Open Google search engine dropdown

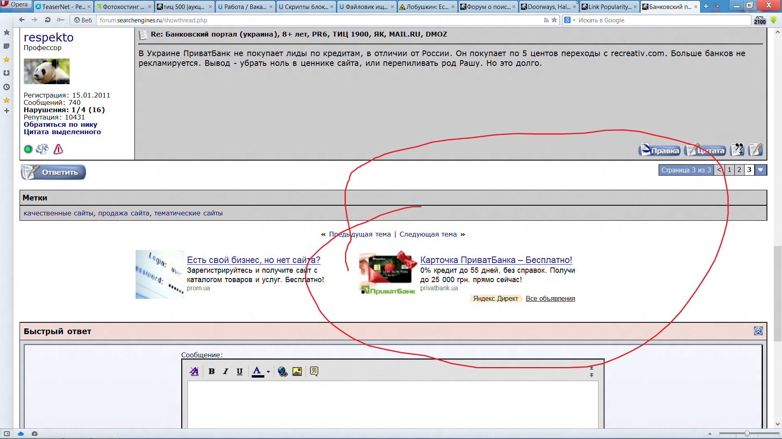point(574,20)
